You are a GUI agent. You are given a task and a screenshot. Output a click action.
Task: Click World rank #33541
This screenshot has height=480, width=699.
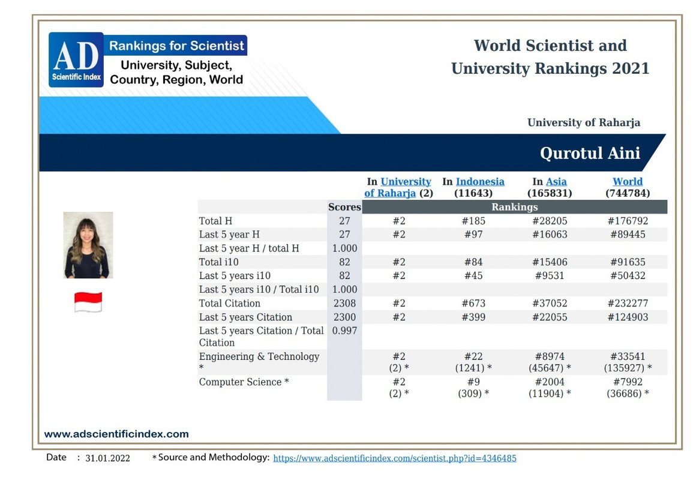[628, 356]
